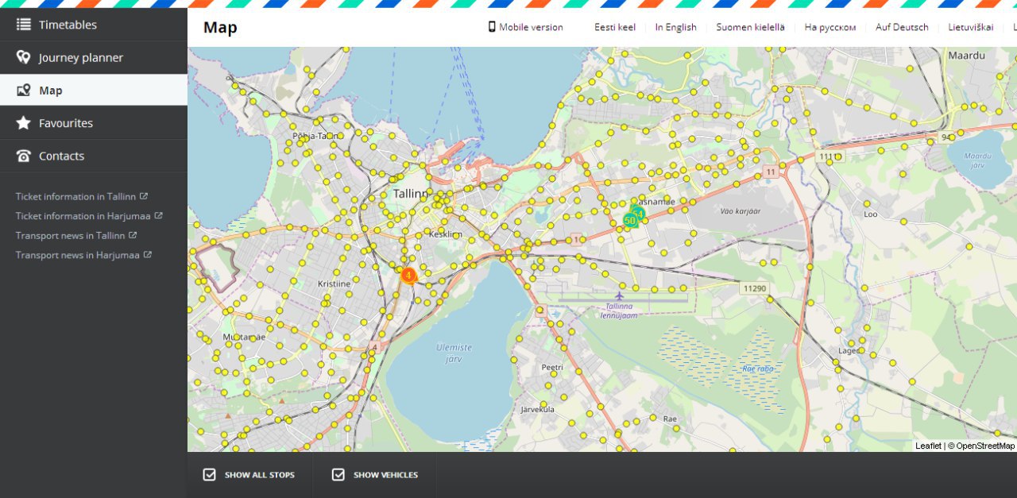Click external link icon beside Ticket information in Harjumaa

159,215
